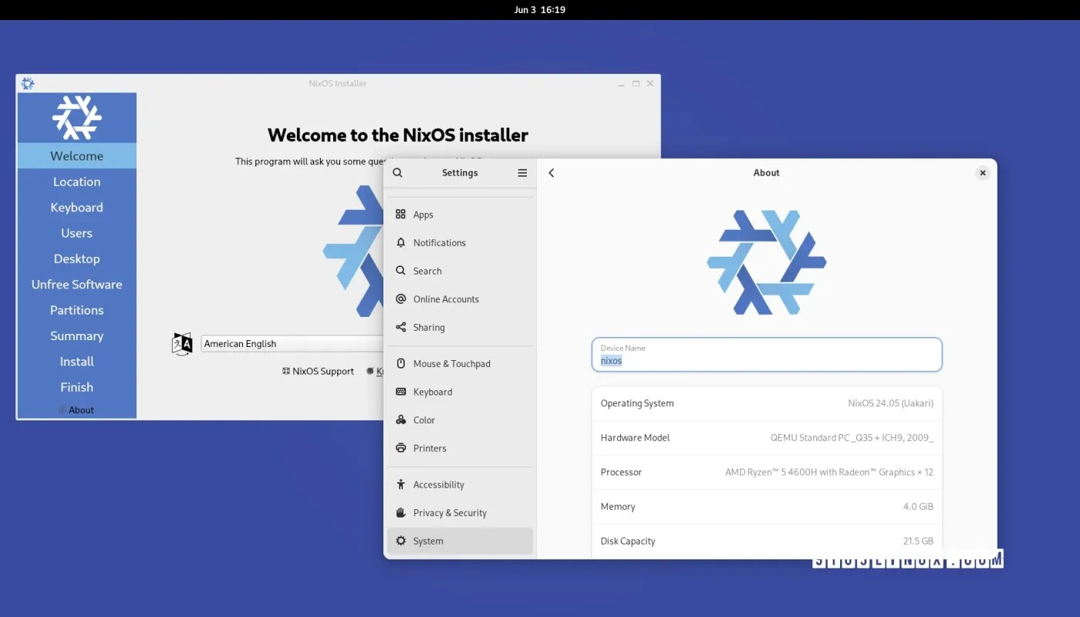Open the Apps settings page
This screenshot has width=1080, height=617.
[460, 214]
